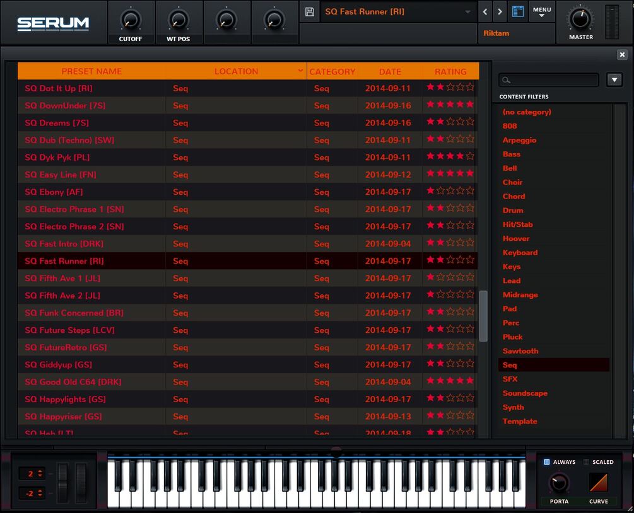Filter presets by Bell category
Screen dimensions: 634x513
coord(510,168)
